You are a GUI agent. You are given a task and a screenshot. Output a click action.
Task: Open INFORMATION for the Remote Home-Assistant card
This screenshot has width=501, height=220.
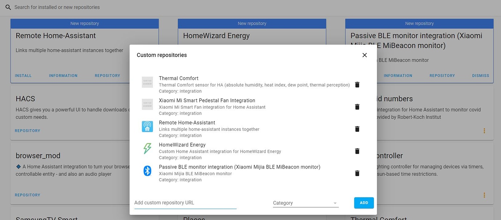pyautogui.click(x=63, y=76)
